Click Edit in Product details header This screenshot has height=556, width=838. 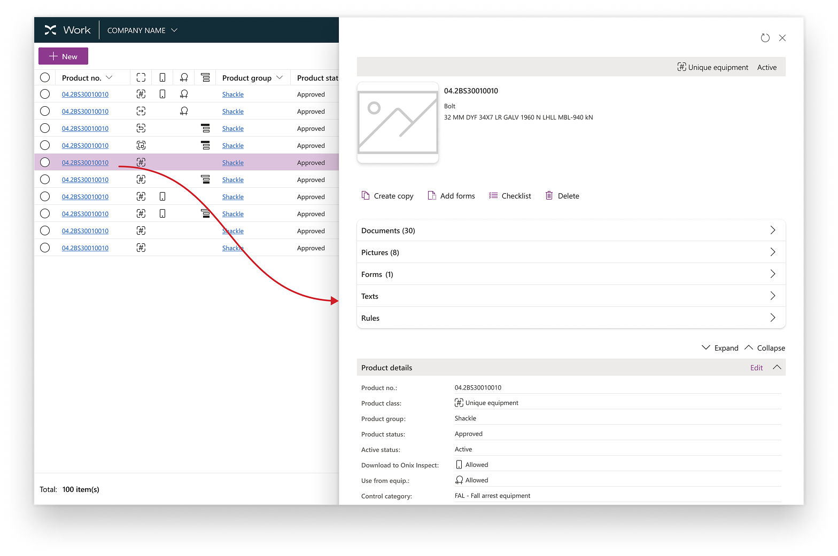point(756,368)
